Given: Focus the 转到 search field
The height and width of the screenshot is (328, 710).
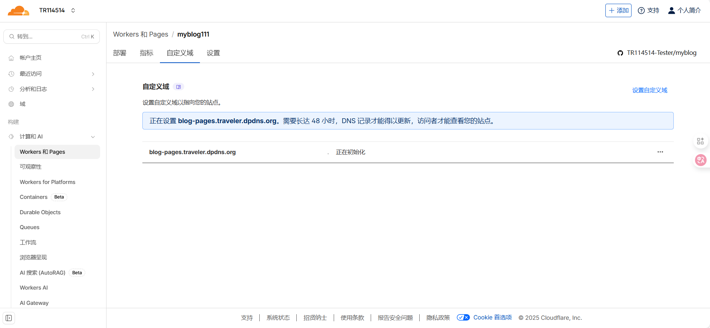Looking at the screenshot, I should (x=52, y=37).
